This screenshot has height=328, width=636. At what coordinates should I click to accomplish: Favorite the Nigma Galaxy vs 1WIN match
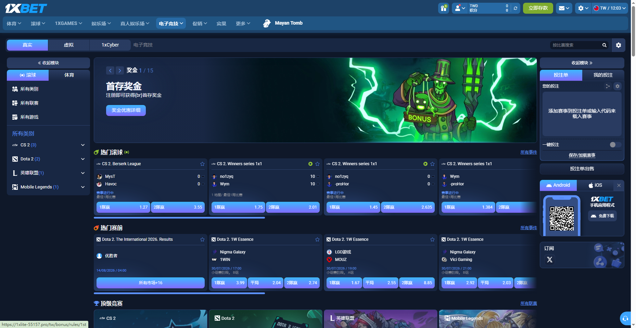click(x=317, y=239)
